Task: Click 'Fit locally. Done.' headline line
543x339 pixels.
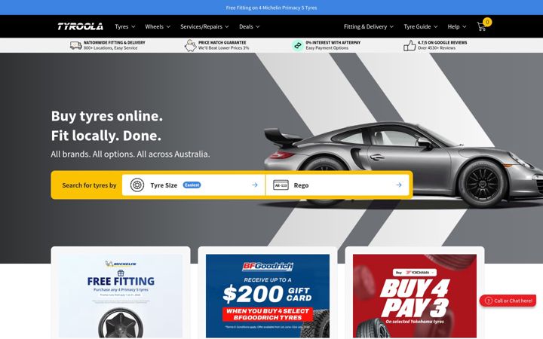Action: click(106, 136)
